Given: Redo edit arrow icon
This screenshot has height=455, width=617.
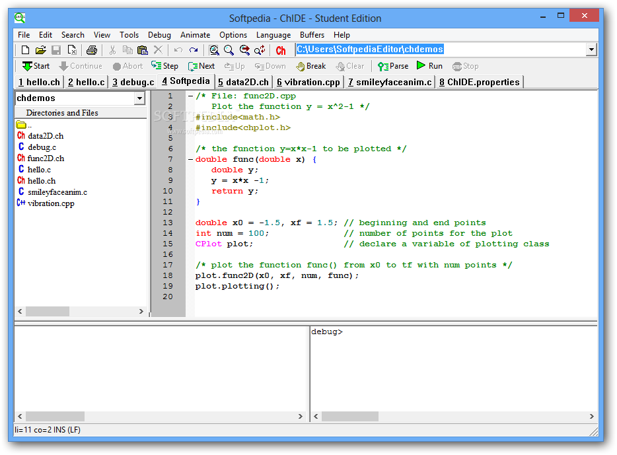Looking at the screenshot, I should click(194, 50).
